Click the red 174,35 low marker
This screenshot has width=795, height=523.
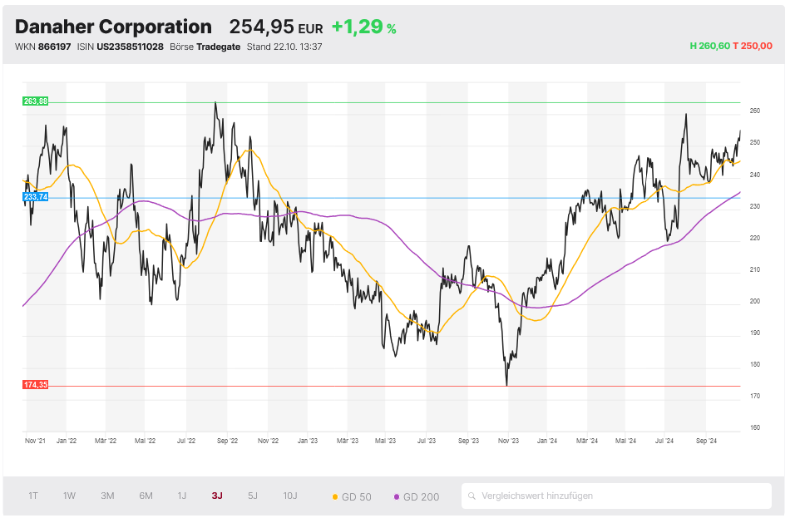coord(36,385)
